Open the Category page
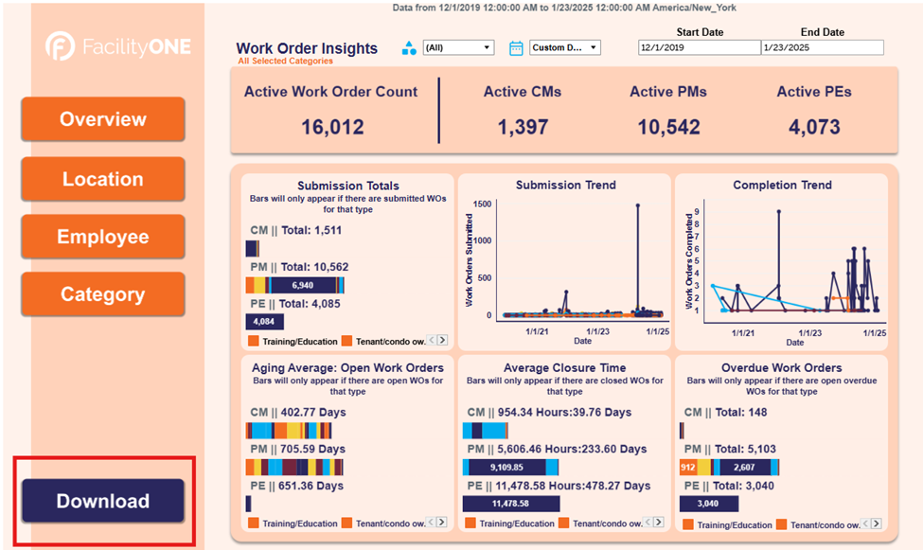This screenshot has height=550, width=923. pos(103,293)
